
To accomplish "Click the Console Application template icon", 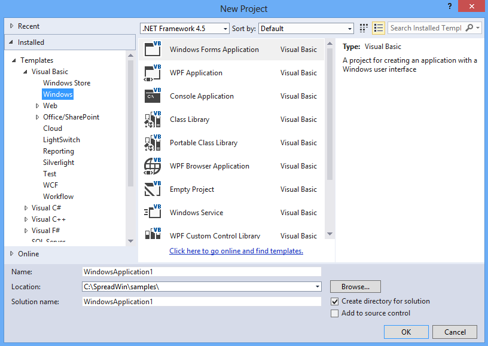I will pos(152,96).
